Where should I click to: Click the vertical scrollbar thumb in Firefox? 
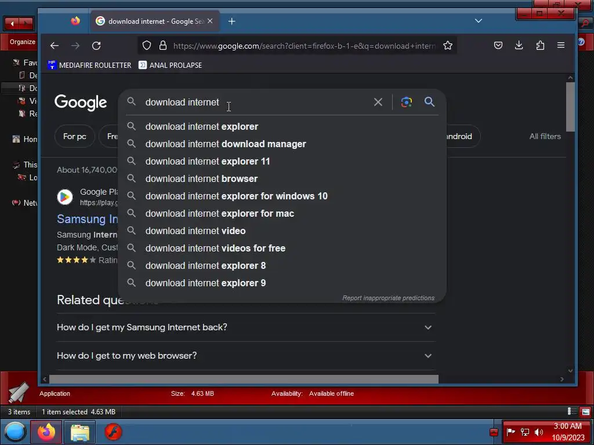[x=570, y=107]
